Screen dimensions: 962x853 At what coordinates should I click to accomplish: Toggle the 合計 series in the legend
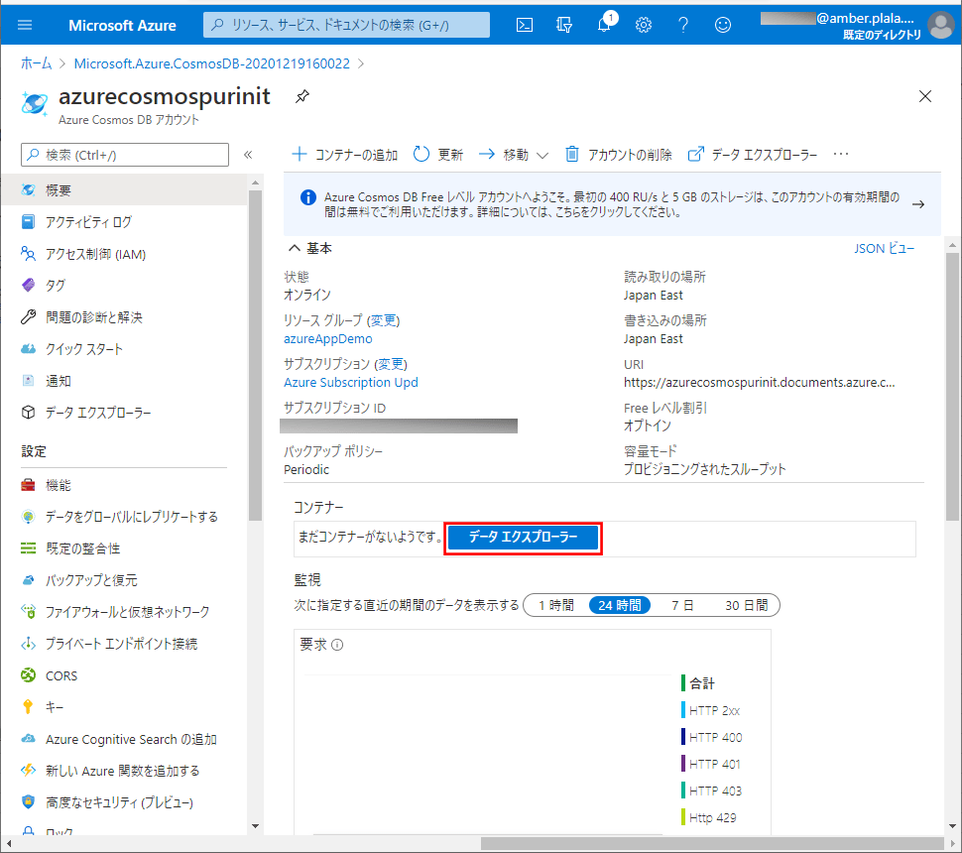tap(697, 683)
